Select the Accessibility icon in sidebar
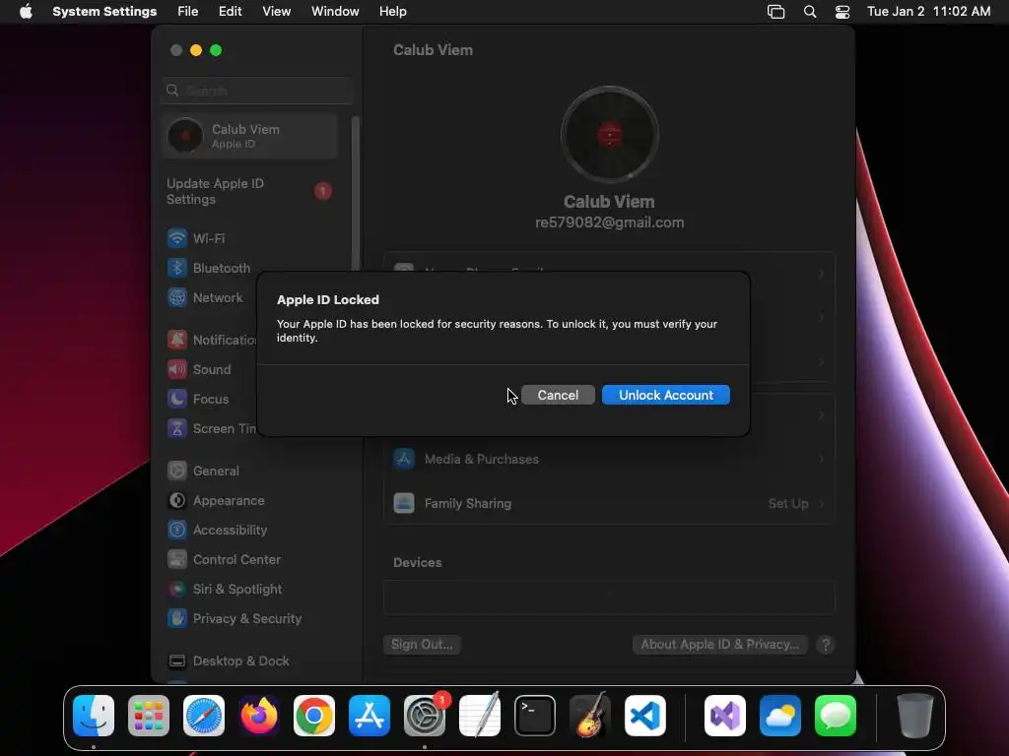This screenshot has width=1009, height=756. pos(177,530)
